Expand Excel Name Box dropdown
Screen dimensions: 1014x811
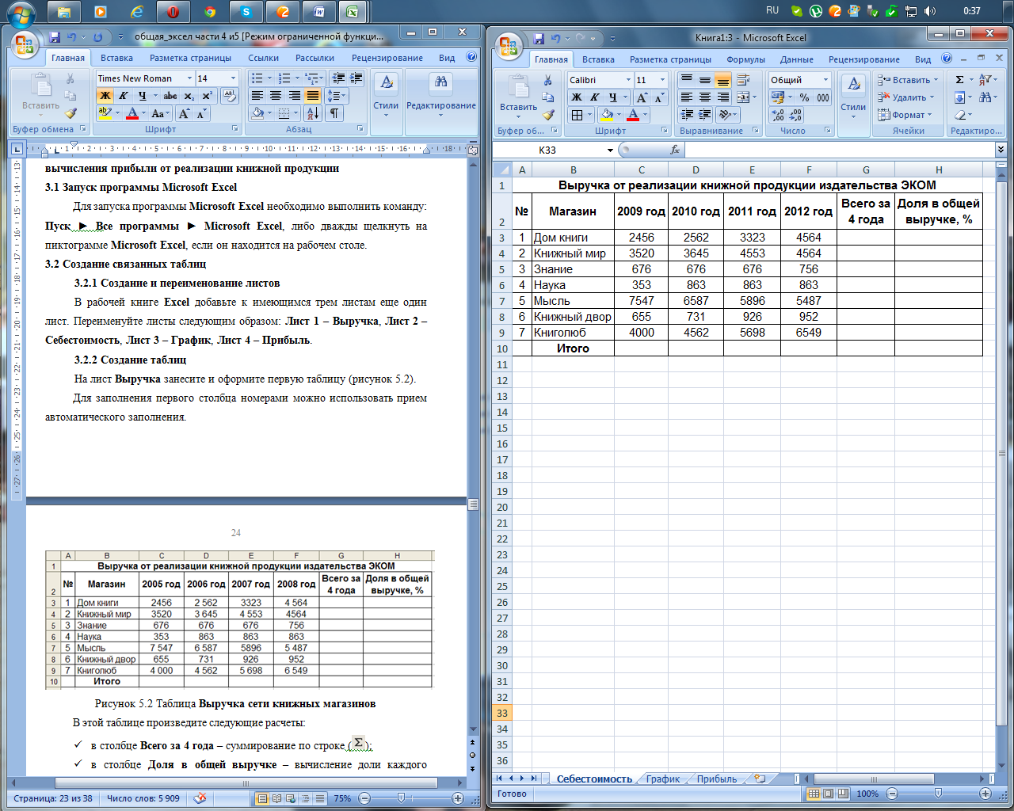point(610,150)
